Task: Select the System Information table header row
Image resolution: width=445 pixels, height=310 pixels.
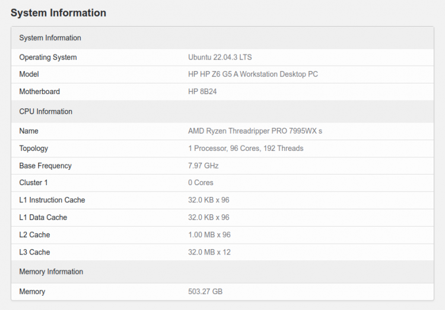Action: point(223,38)
